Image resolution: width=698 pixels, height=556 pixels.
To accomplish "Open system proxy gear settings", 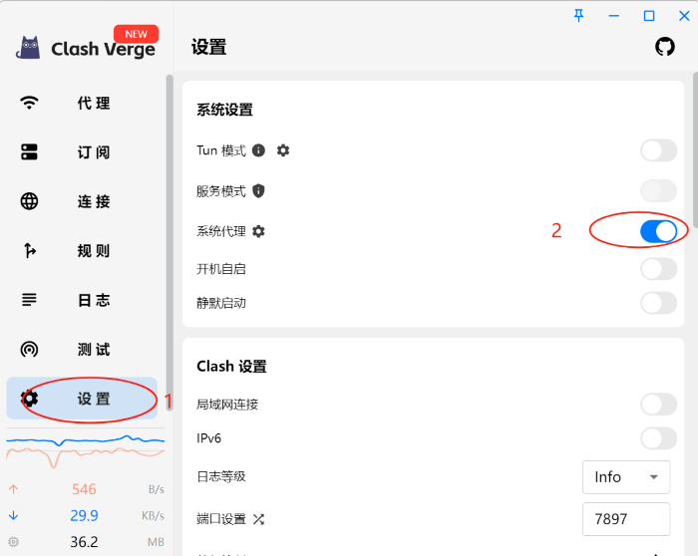I will pyautogui.click(x=259, y=231).
